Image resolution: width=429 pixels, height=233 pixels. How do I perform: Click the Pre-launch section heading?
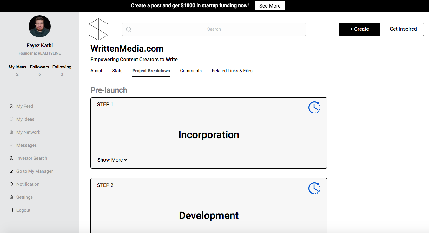pyautogui.click(x=109, y=90)
